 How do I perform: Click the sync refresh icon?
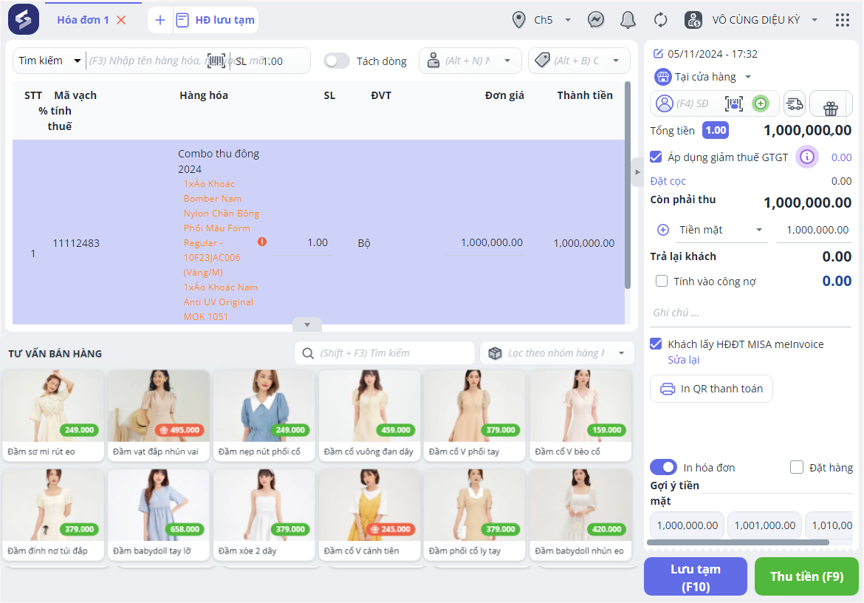coord(660,20)
